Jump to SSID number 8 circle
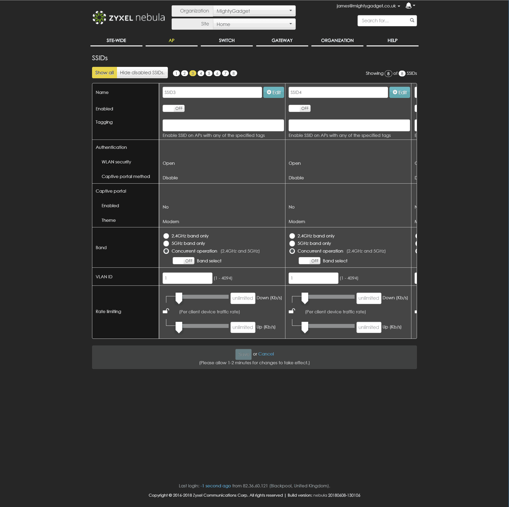The image size is (509, 507). point(233,73)
